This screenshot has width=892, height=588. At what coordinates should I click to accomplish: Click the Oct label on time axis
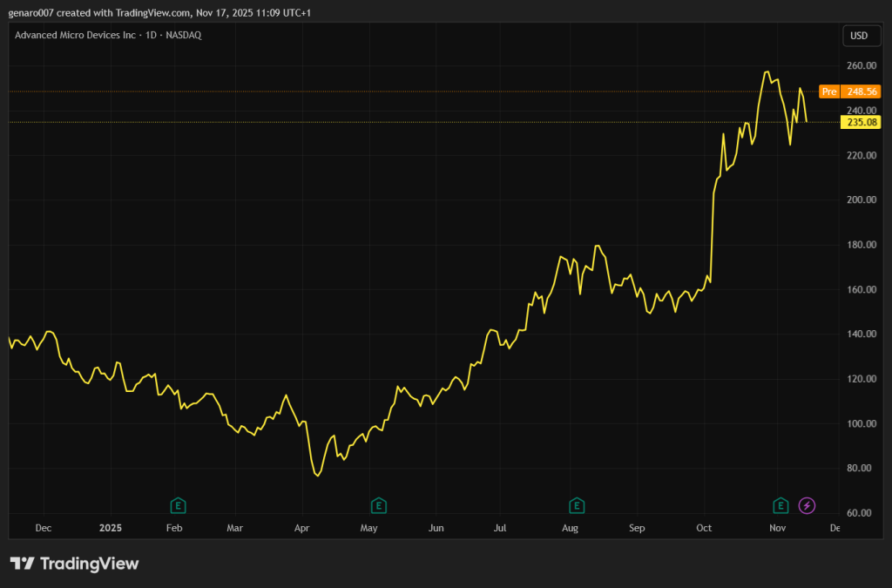click(x=704, y=528)
